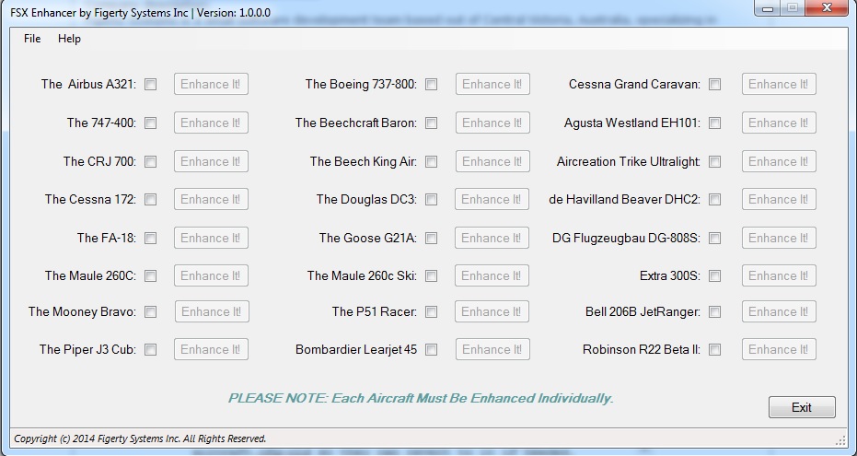
Task: Click Enhance It! beside CRJ 700
Action: (x=211, y=162)
